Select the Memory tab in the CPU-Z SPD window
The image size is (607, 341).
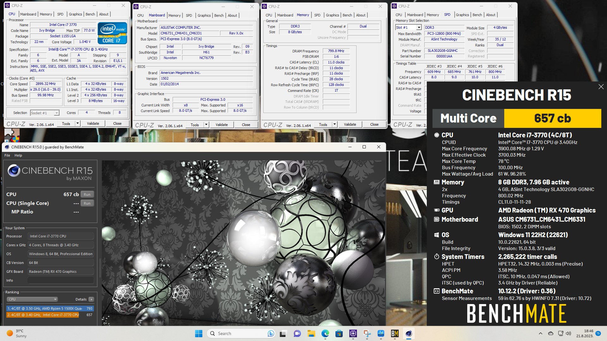(432, 15)
